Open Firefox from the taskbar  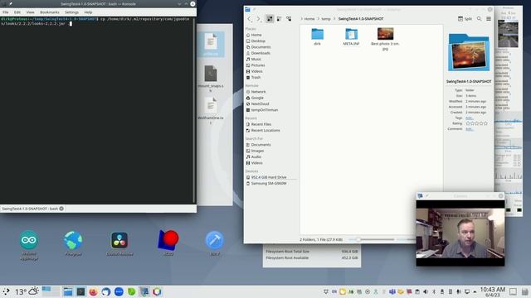point(93,291)
